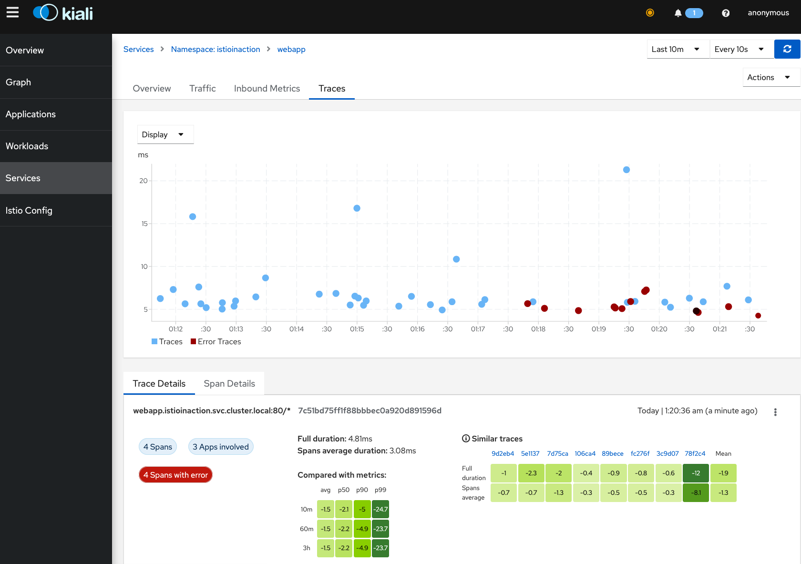Image resolution: width=801 pixels, height=564 pixels.
Task: Click the webapp breadcrumb link
Action: (291, 49)
